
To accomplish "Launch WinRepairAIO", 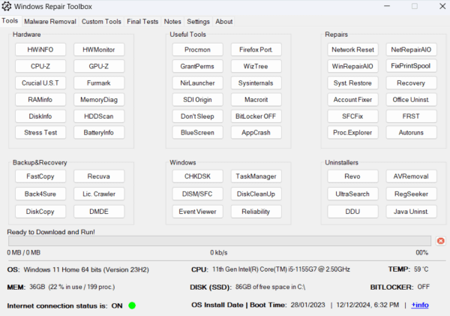I will (x=352, y=66).
